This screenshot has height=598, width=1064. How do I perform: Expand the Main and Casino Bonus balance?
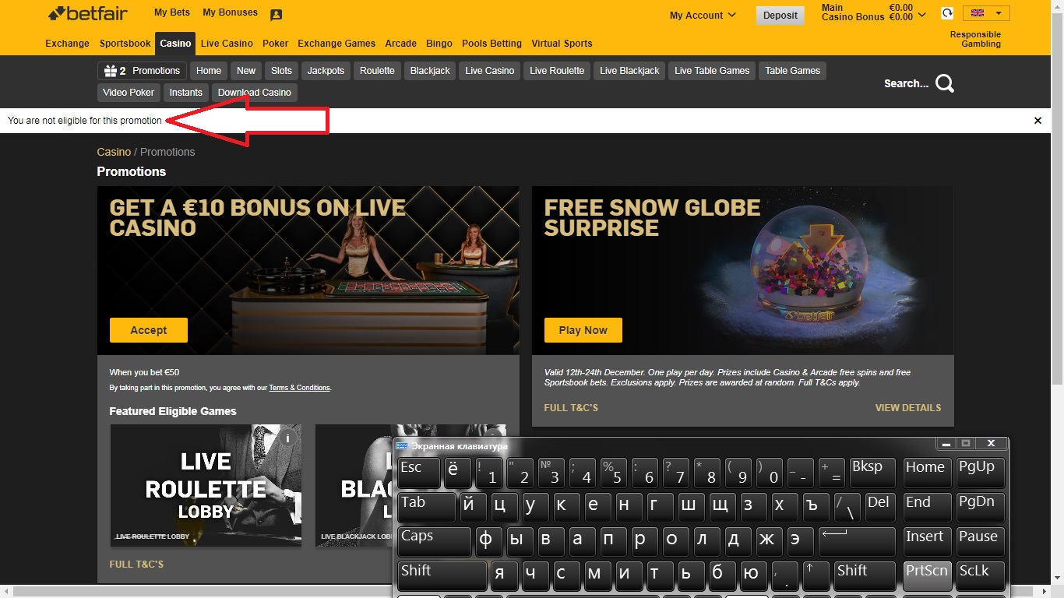click(x=922, y=14)
